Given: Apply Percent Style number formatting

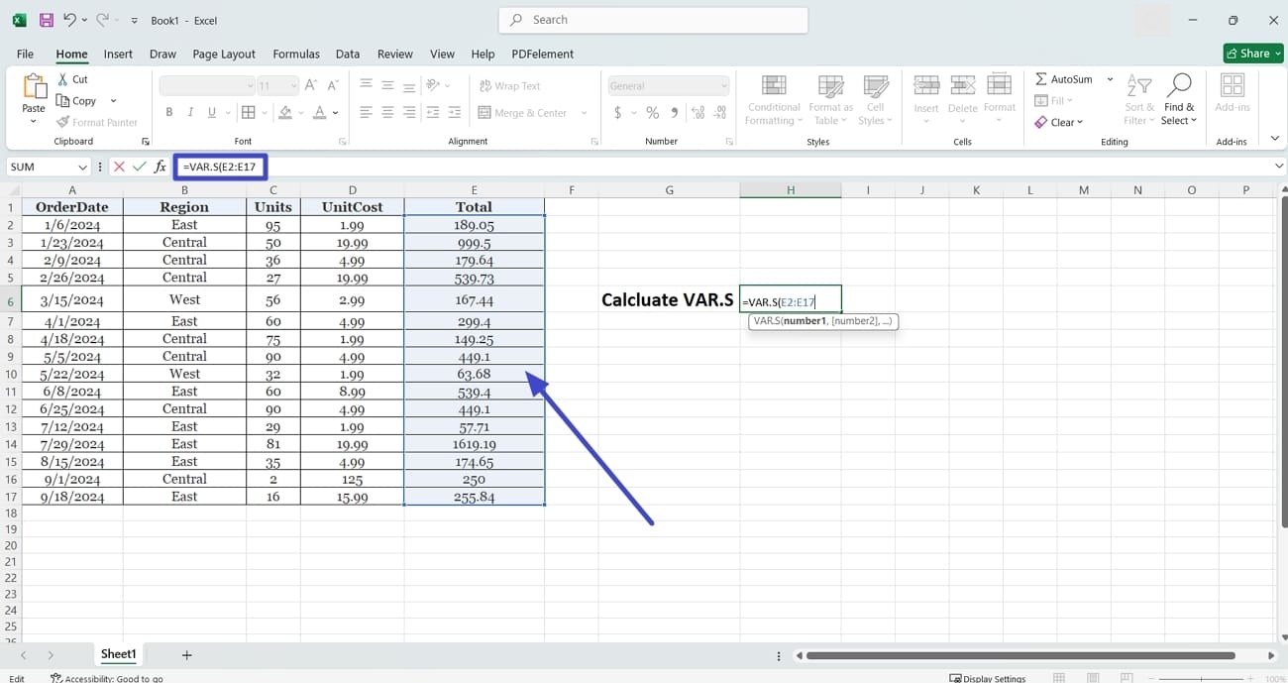Looking at the screenshot, I should coord(652,113).
